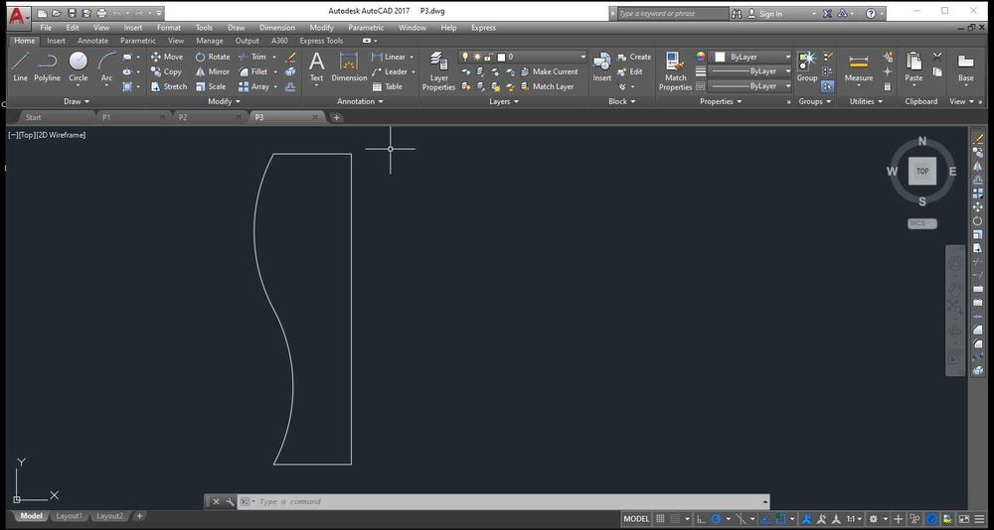This screenshot has height=530, width=994.
Task: Click the Plot printer icon in quick access toolbar
Action: tap(101, 13)
